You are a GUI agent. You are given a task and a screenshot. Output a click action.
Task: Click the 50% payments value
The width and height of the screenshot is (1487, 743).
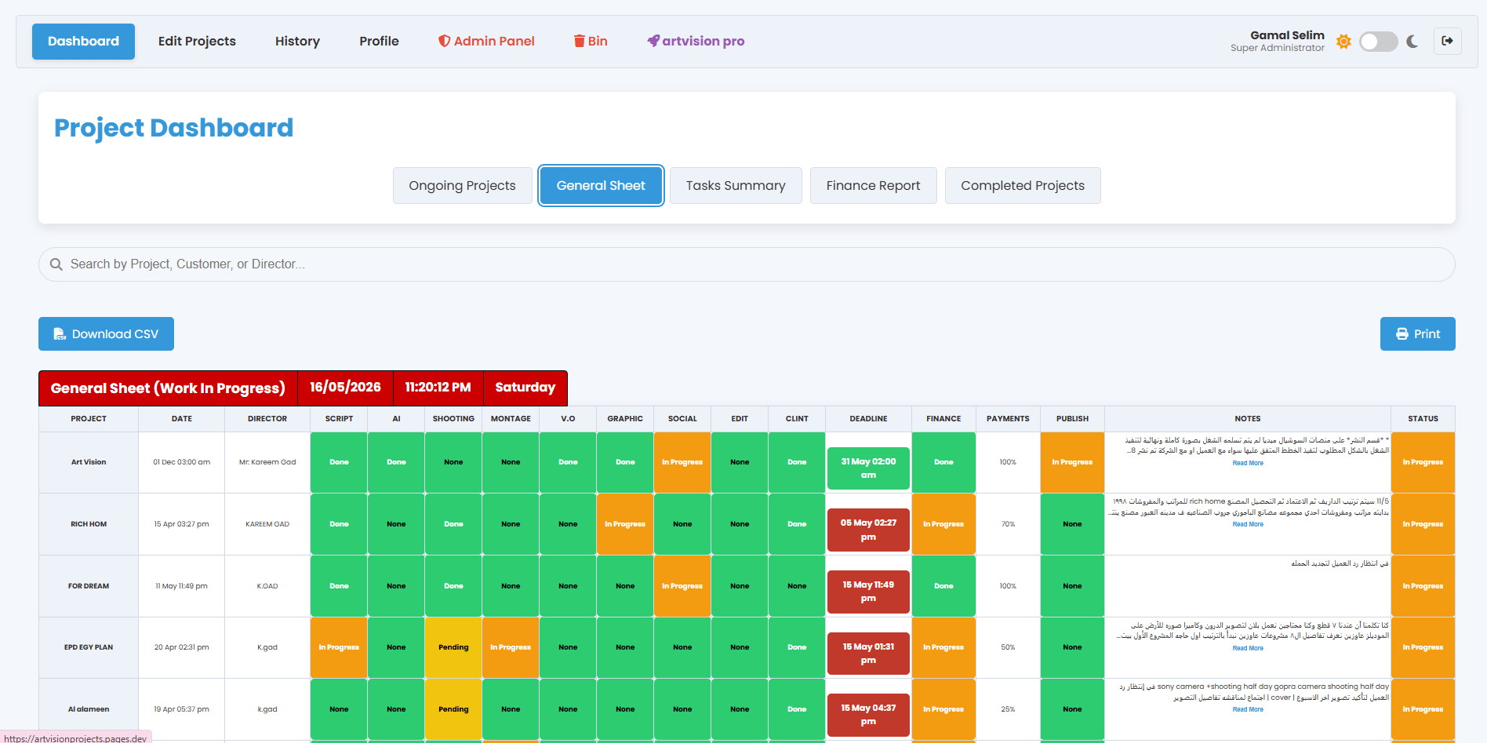(x=1008, y=647)
